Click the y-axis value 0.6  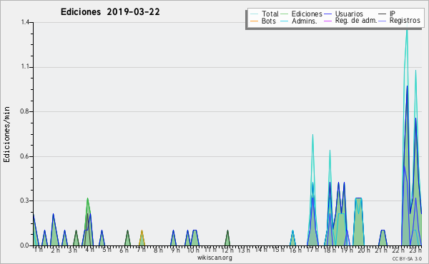click(x=24, y=156)
